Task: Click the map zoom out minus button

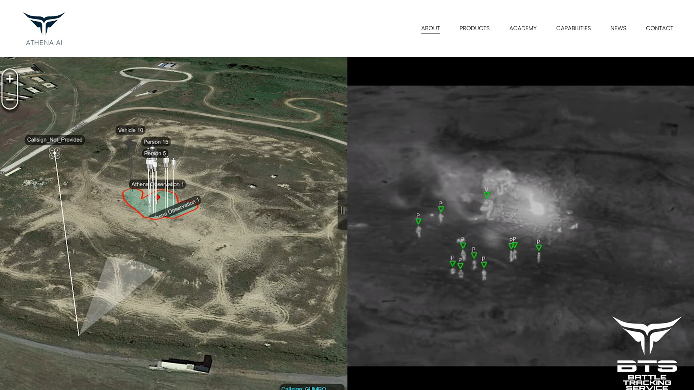Action: pyautogui.click(x=10, y=99)
